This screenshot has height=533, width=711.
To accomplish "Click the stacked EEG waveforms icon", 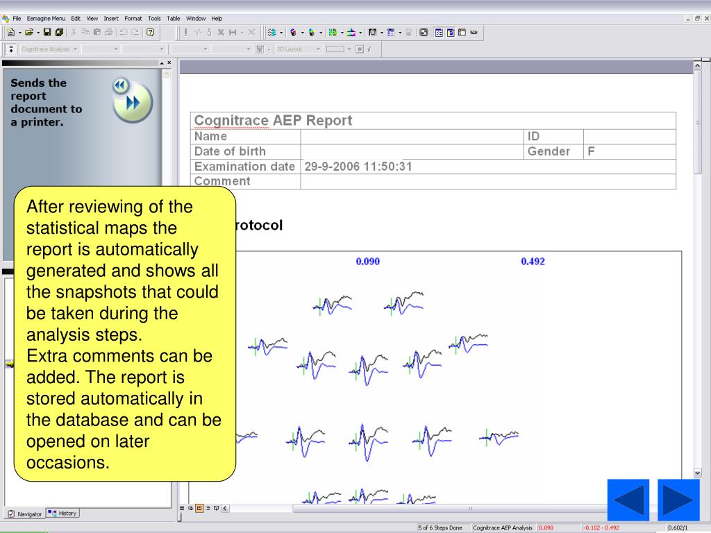I will click(271, 32).
